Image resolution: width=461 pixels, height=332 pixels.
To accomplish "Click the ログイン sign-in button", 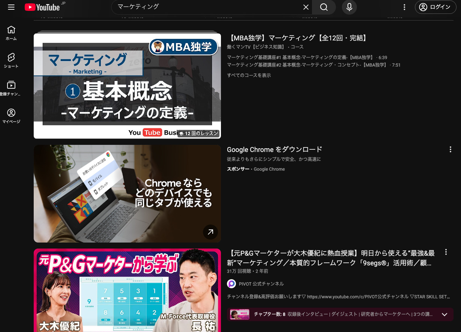I will [x=435, y=7].
